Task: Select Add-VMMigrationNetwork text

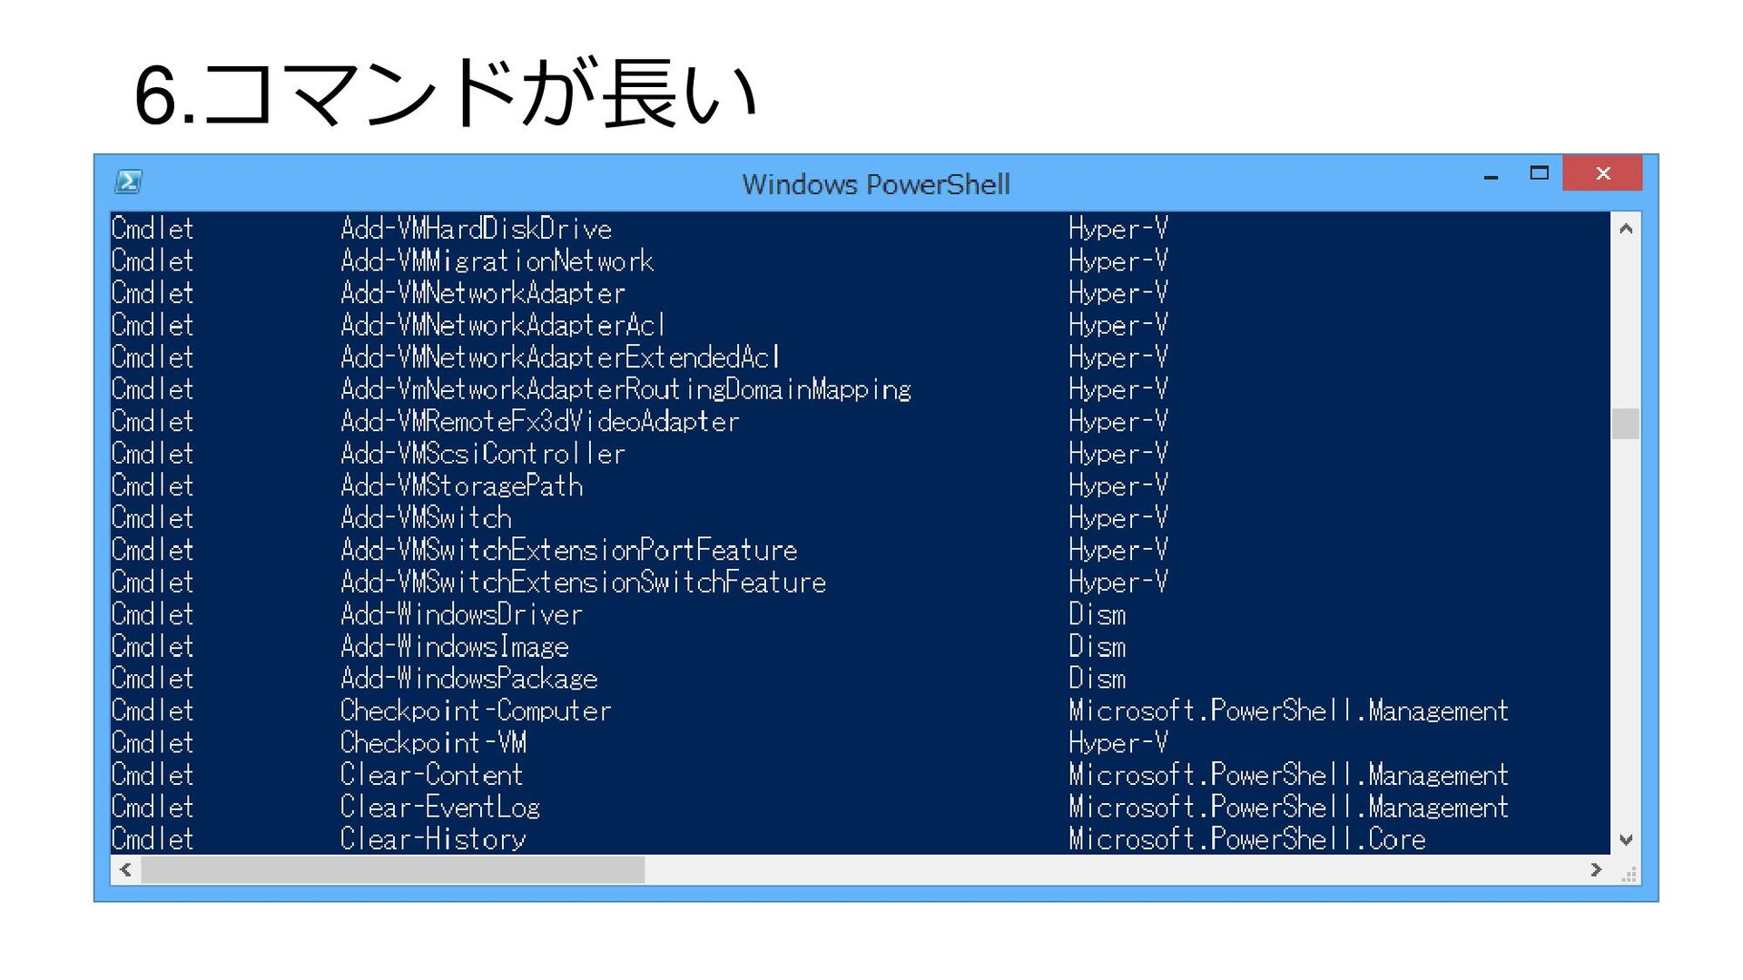Action: click(497, 261)
